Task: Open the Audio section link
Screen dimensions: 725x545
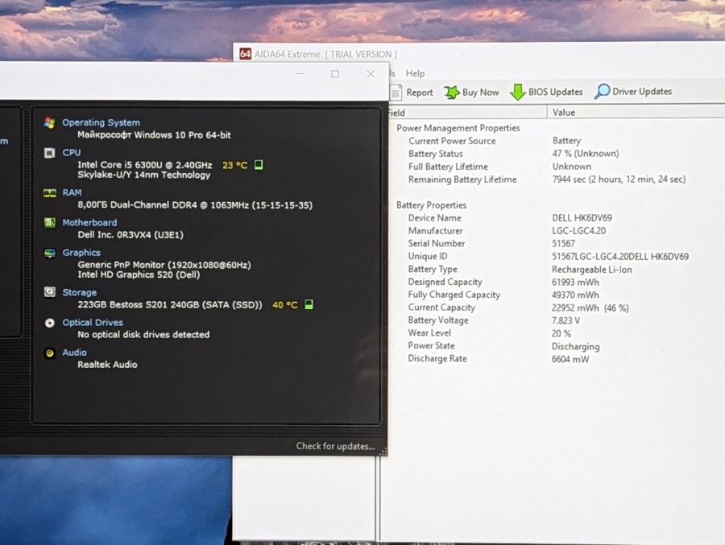Action: [74, 353]
